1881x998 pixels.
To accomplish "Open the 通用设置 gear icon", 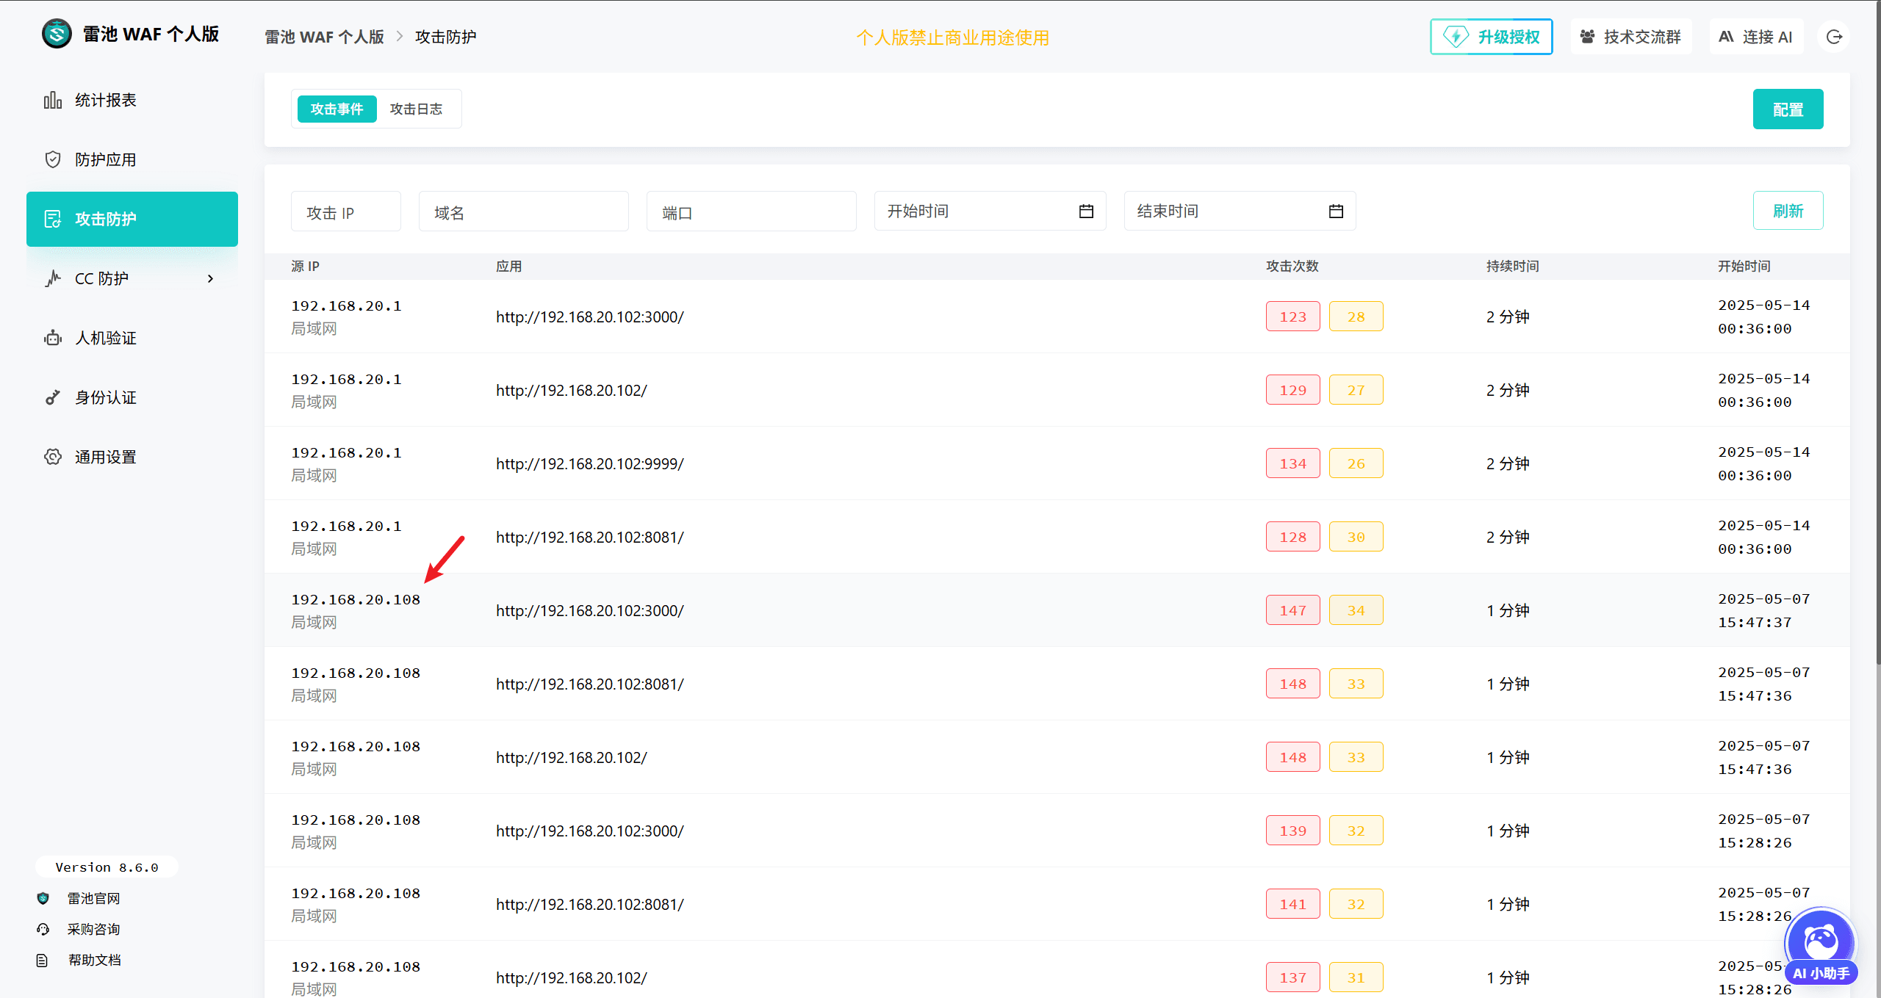I will (x=53, y=457).
